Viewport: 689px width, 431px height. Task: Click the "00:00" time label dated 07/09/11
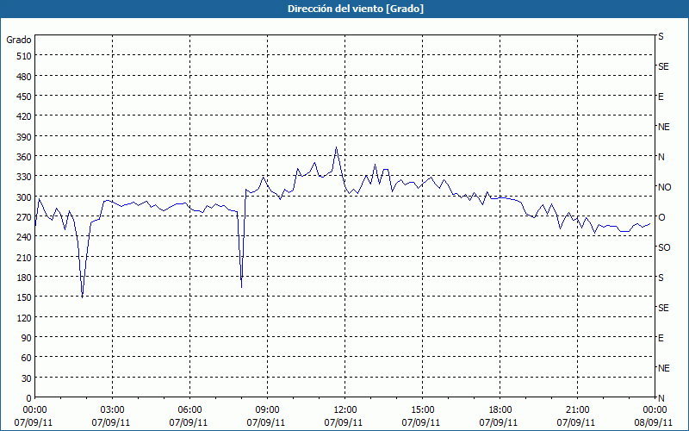point(34,410)
